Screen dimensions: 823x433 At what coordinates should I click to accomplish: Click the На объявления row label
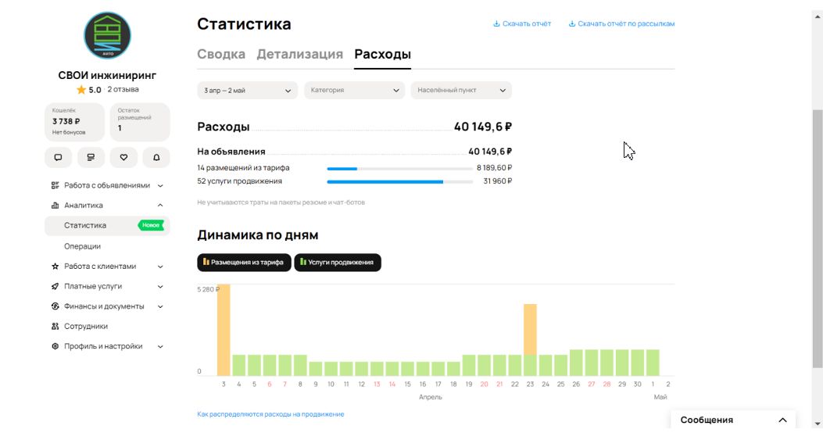pos(231,152)
